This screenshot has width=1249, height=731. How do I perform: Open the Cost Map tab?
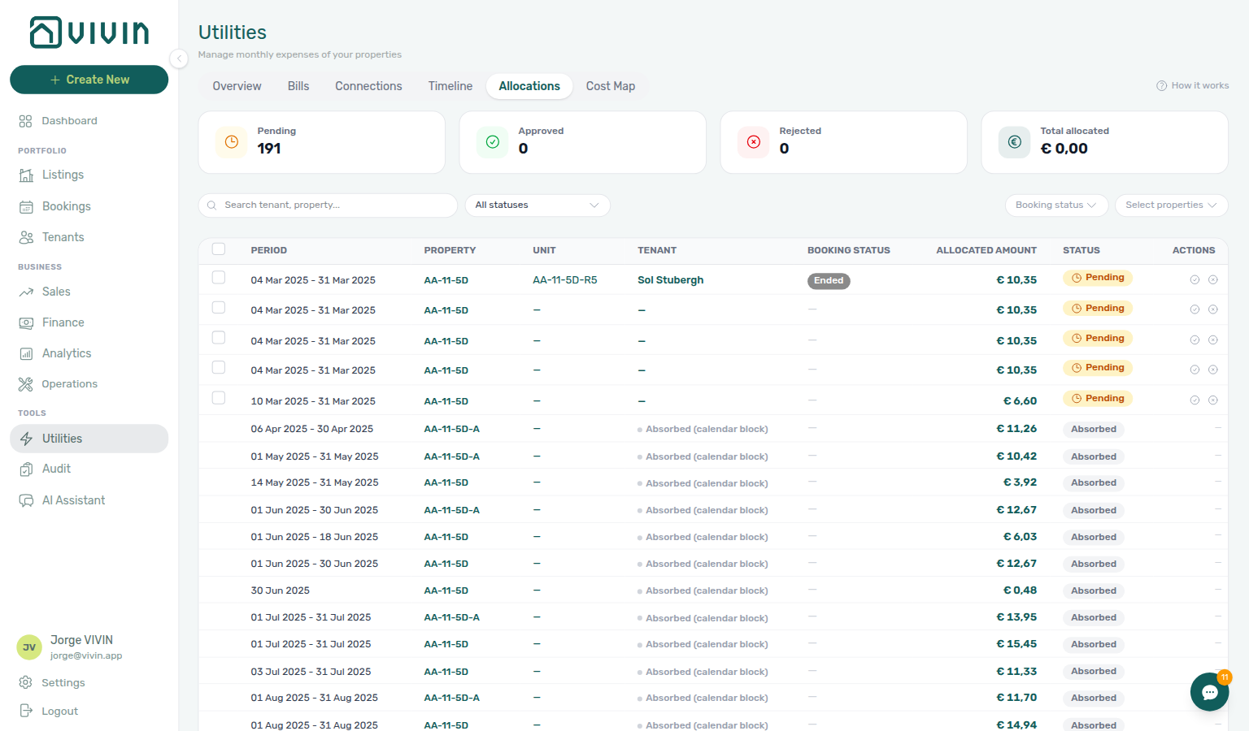point(611,86)
